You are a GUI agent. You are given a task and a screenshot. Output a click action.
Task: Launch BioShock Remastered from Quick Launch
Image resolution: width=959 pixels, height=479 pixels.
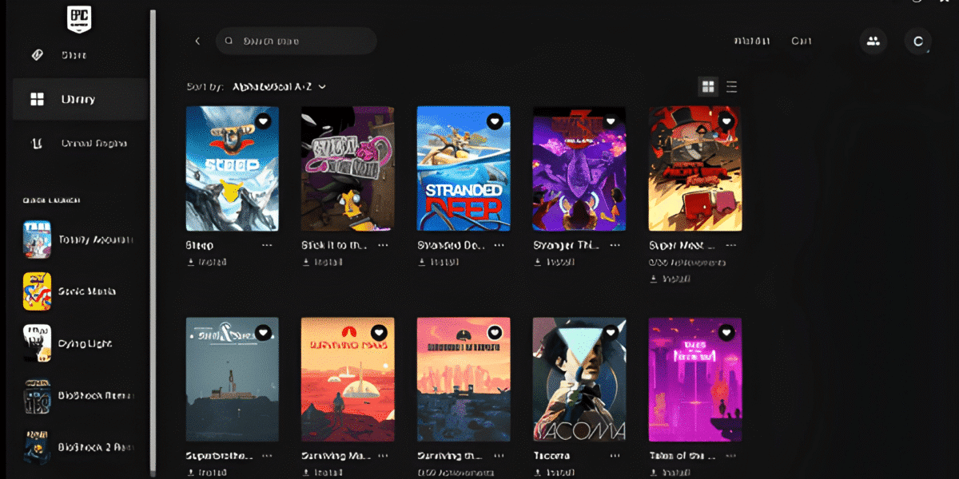(x=78, y=396)
